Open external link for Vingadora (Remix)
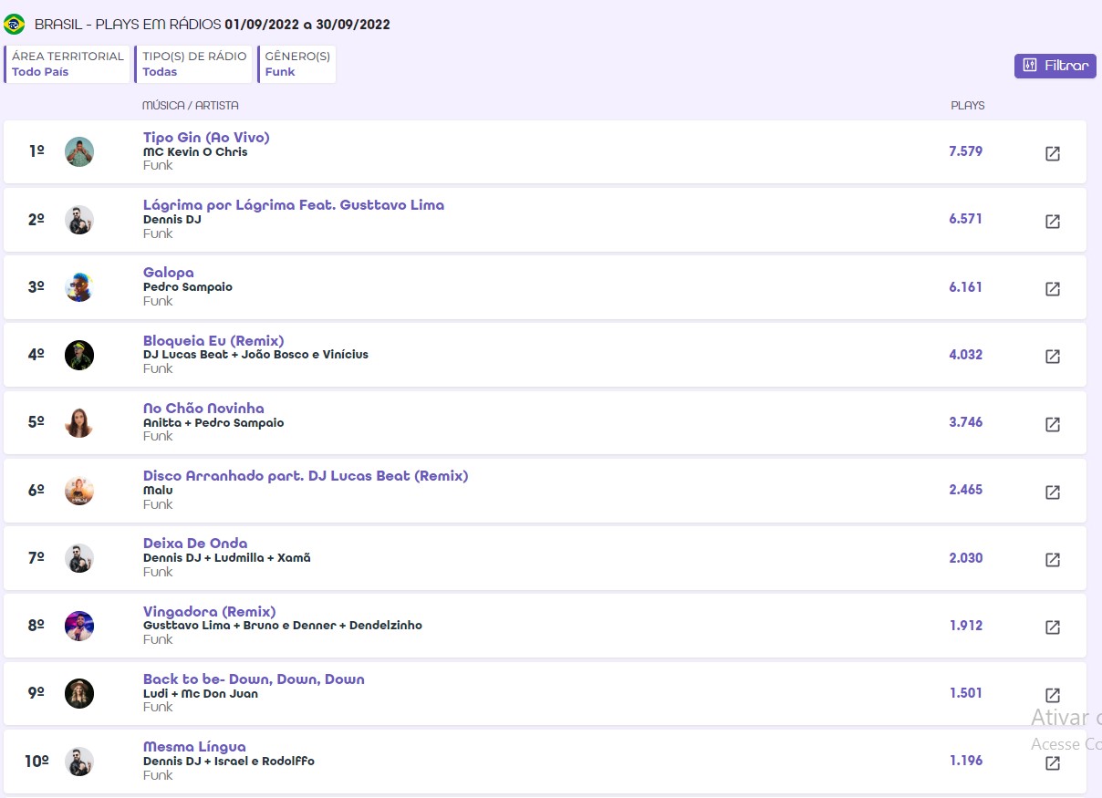1102x798 pixels. point(1053,627)
